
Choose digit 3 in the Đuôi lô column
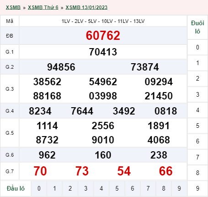pyautogui.click(x=197, y=94)
